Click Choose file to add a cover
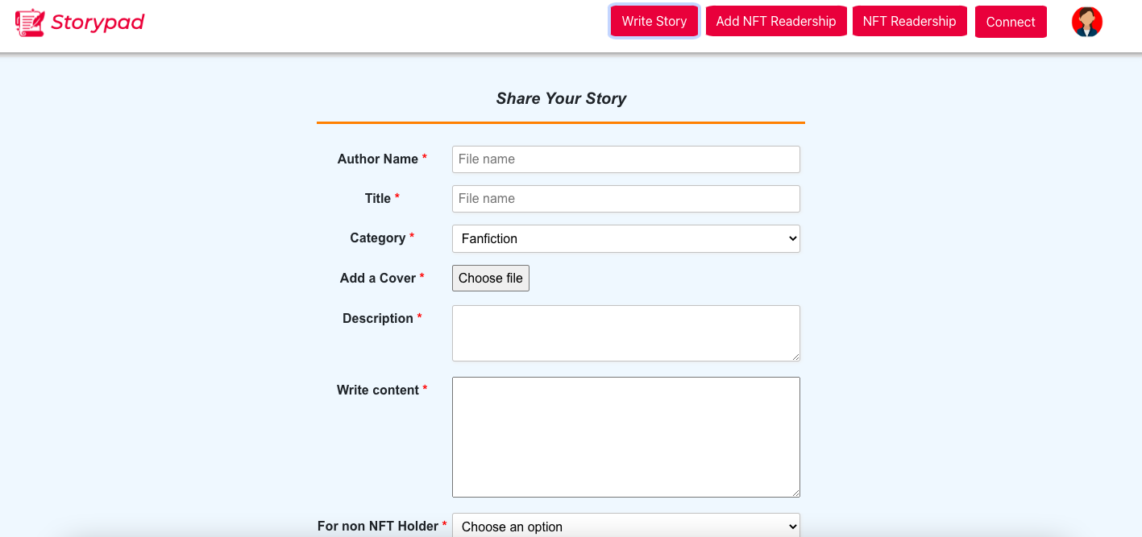1142x537 pixels. (490, 278)
